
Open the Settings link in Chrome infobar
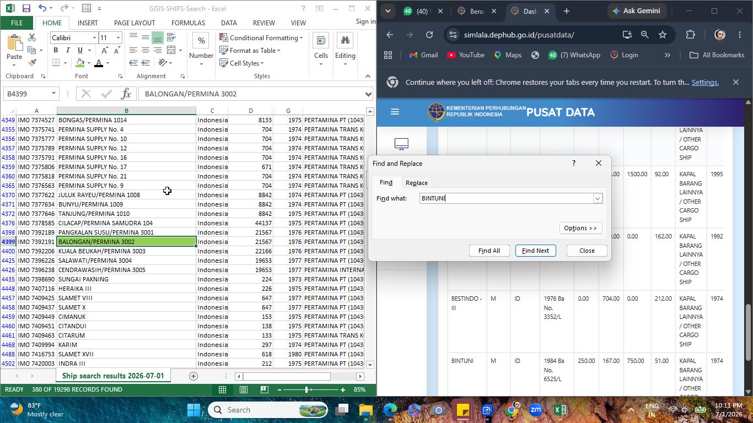click(x=705, y=82)
